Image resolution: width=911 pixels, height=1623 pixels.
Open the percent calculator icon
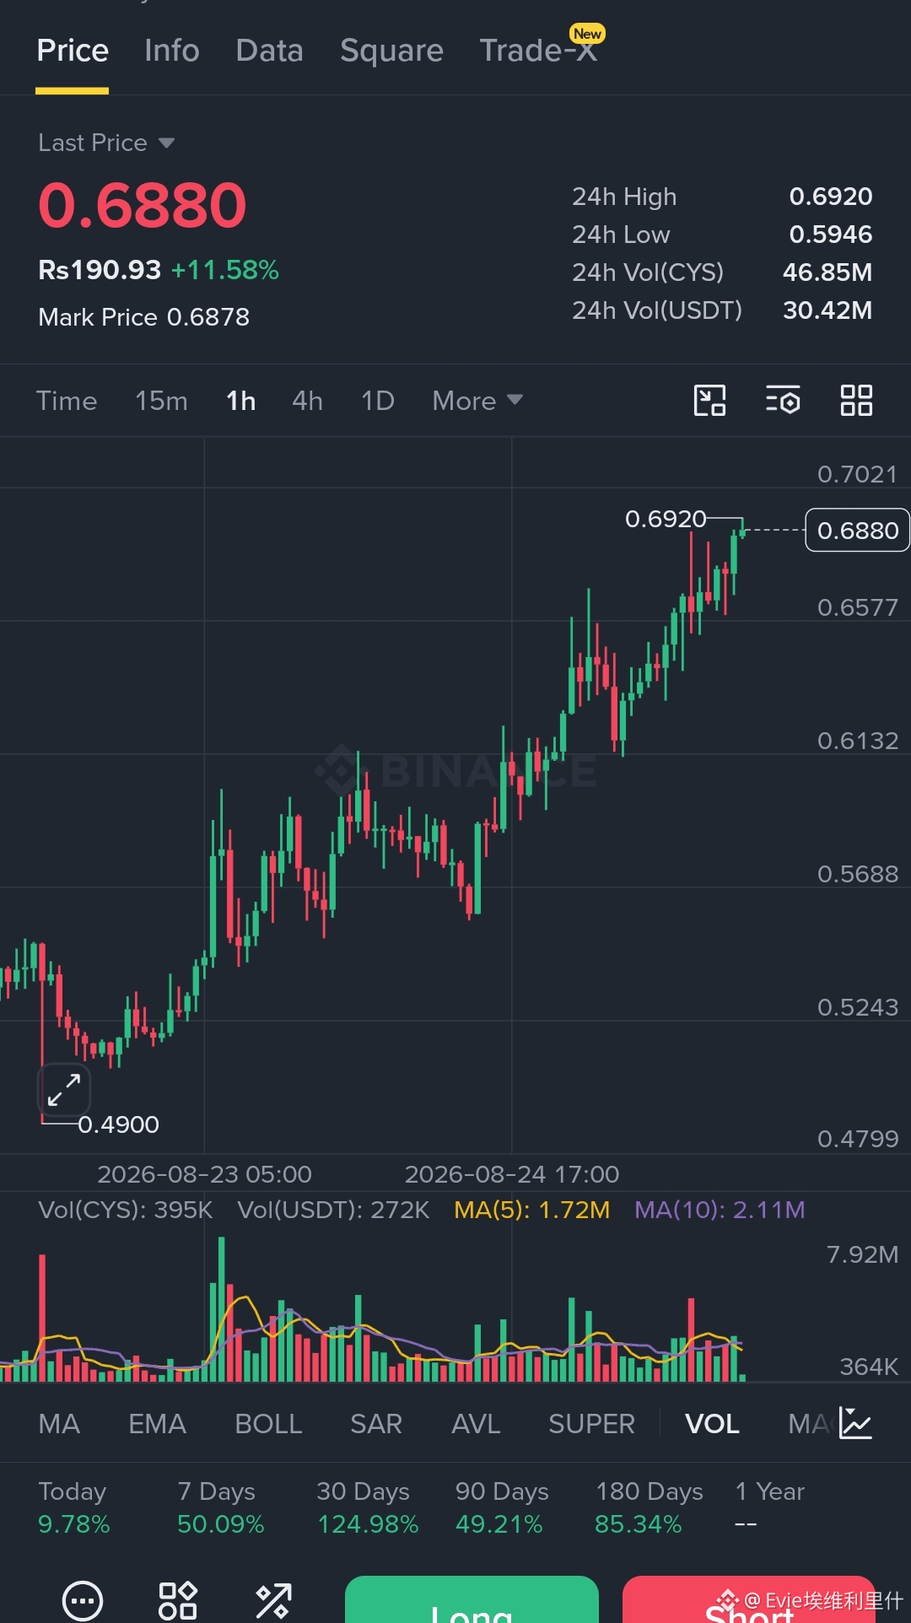tap(273, 1600)
